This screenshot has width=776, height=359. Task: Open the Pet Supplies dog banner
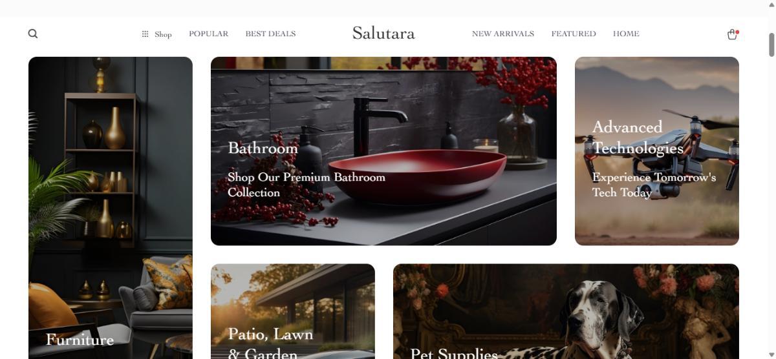(x=566, y=311)
